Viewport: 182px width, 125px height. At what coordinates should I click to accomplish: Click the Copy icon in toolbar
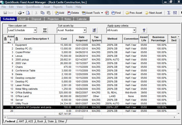tap(43, 13)
